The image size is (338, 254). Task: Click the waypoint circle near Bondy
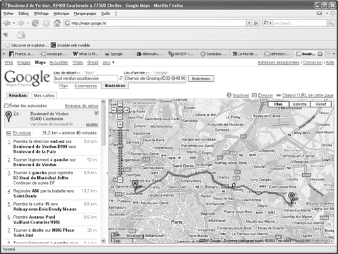click(234, 185)
